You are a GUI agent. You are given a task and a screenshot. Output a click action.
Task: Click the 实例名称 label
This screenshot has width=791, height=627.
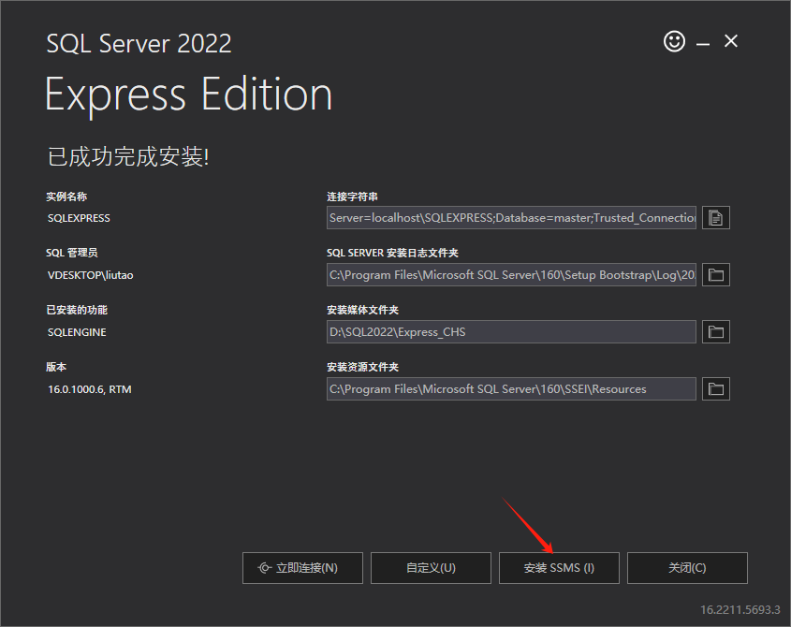[66, 197]
